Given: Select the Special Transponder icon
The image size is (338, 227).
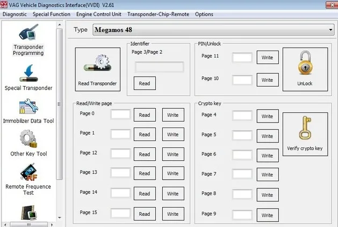Looking at the screenshot, I should 28,73.
